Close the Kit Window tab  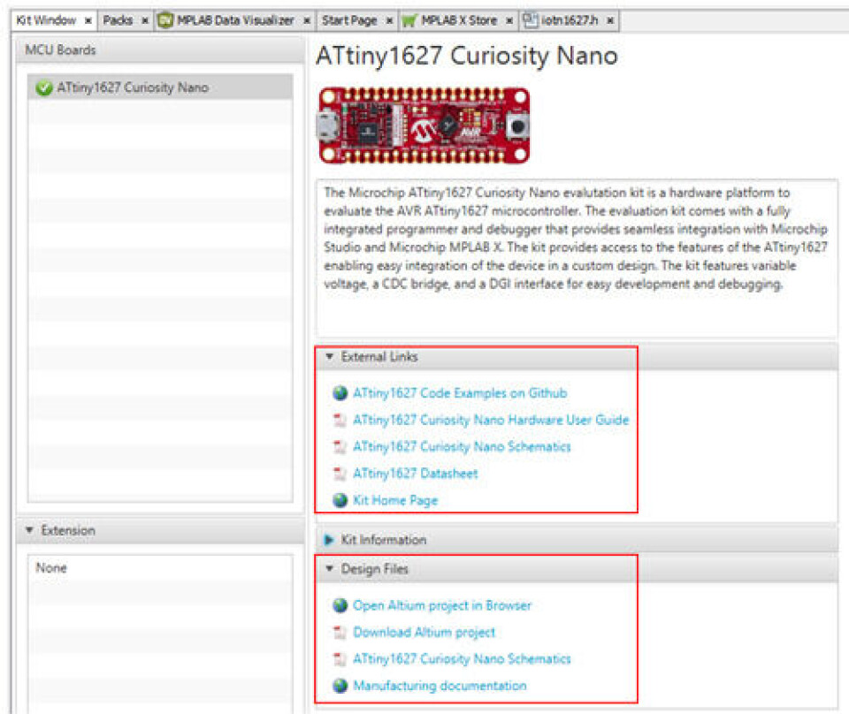(x=88, y=21)
